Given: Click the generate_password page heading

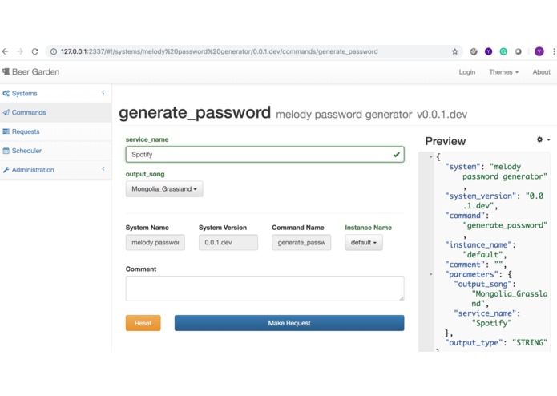Looking at the screenshot, I should 195,112.
